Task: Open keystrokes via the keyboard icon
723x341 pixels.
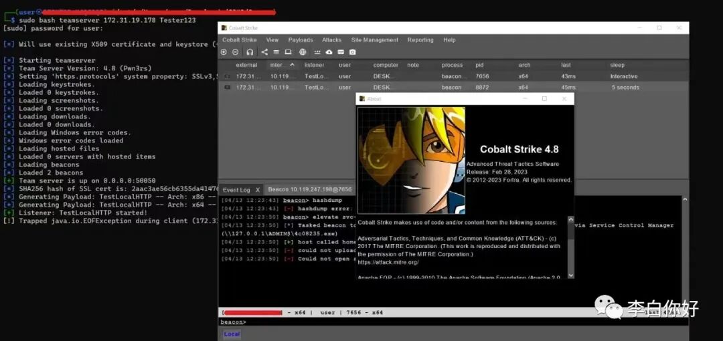Action: click(341, 52)
